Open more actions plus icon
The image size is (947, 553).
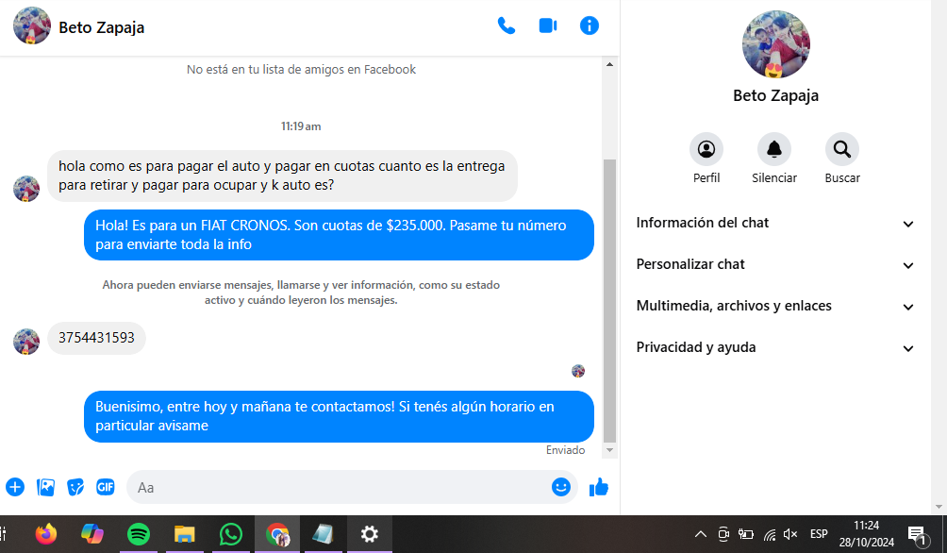point(15,487)
